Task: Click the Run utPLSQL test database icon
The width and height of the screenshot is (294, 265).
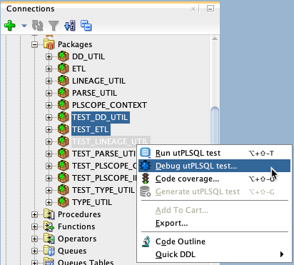Action: (145, 153)
